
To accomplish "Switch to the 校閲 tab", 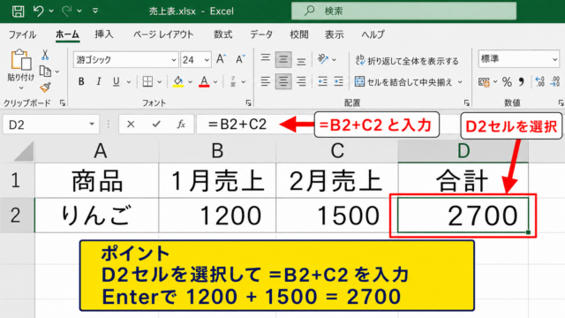I will pos(299,34).
